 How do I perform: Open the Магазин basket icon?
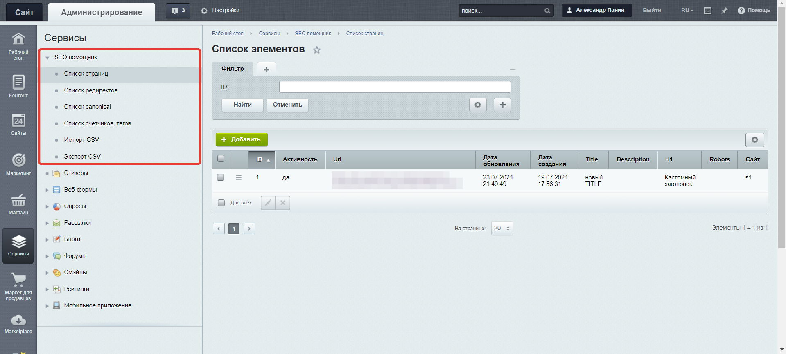point(18,200)
